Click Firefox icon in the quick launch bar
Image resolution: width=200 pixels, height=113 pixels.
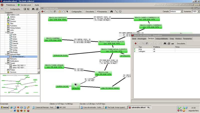tap(18, 111)
